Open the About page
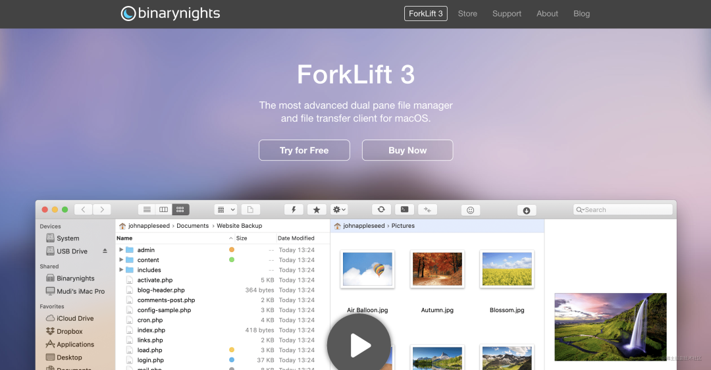This screenshot has width=711, height=370. coord(547,14)
